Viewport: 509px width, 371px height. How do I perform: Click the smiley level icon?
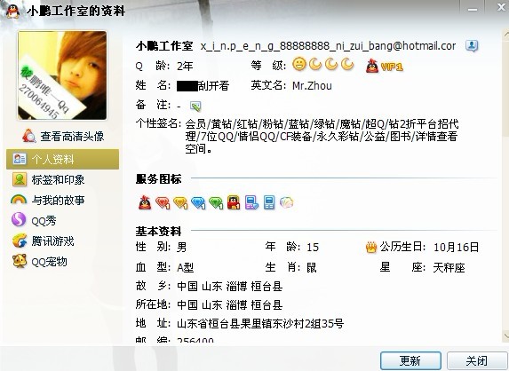(x=299, y=64)
